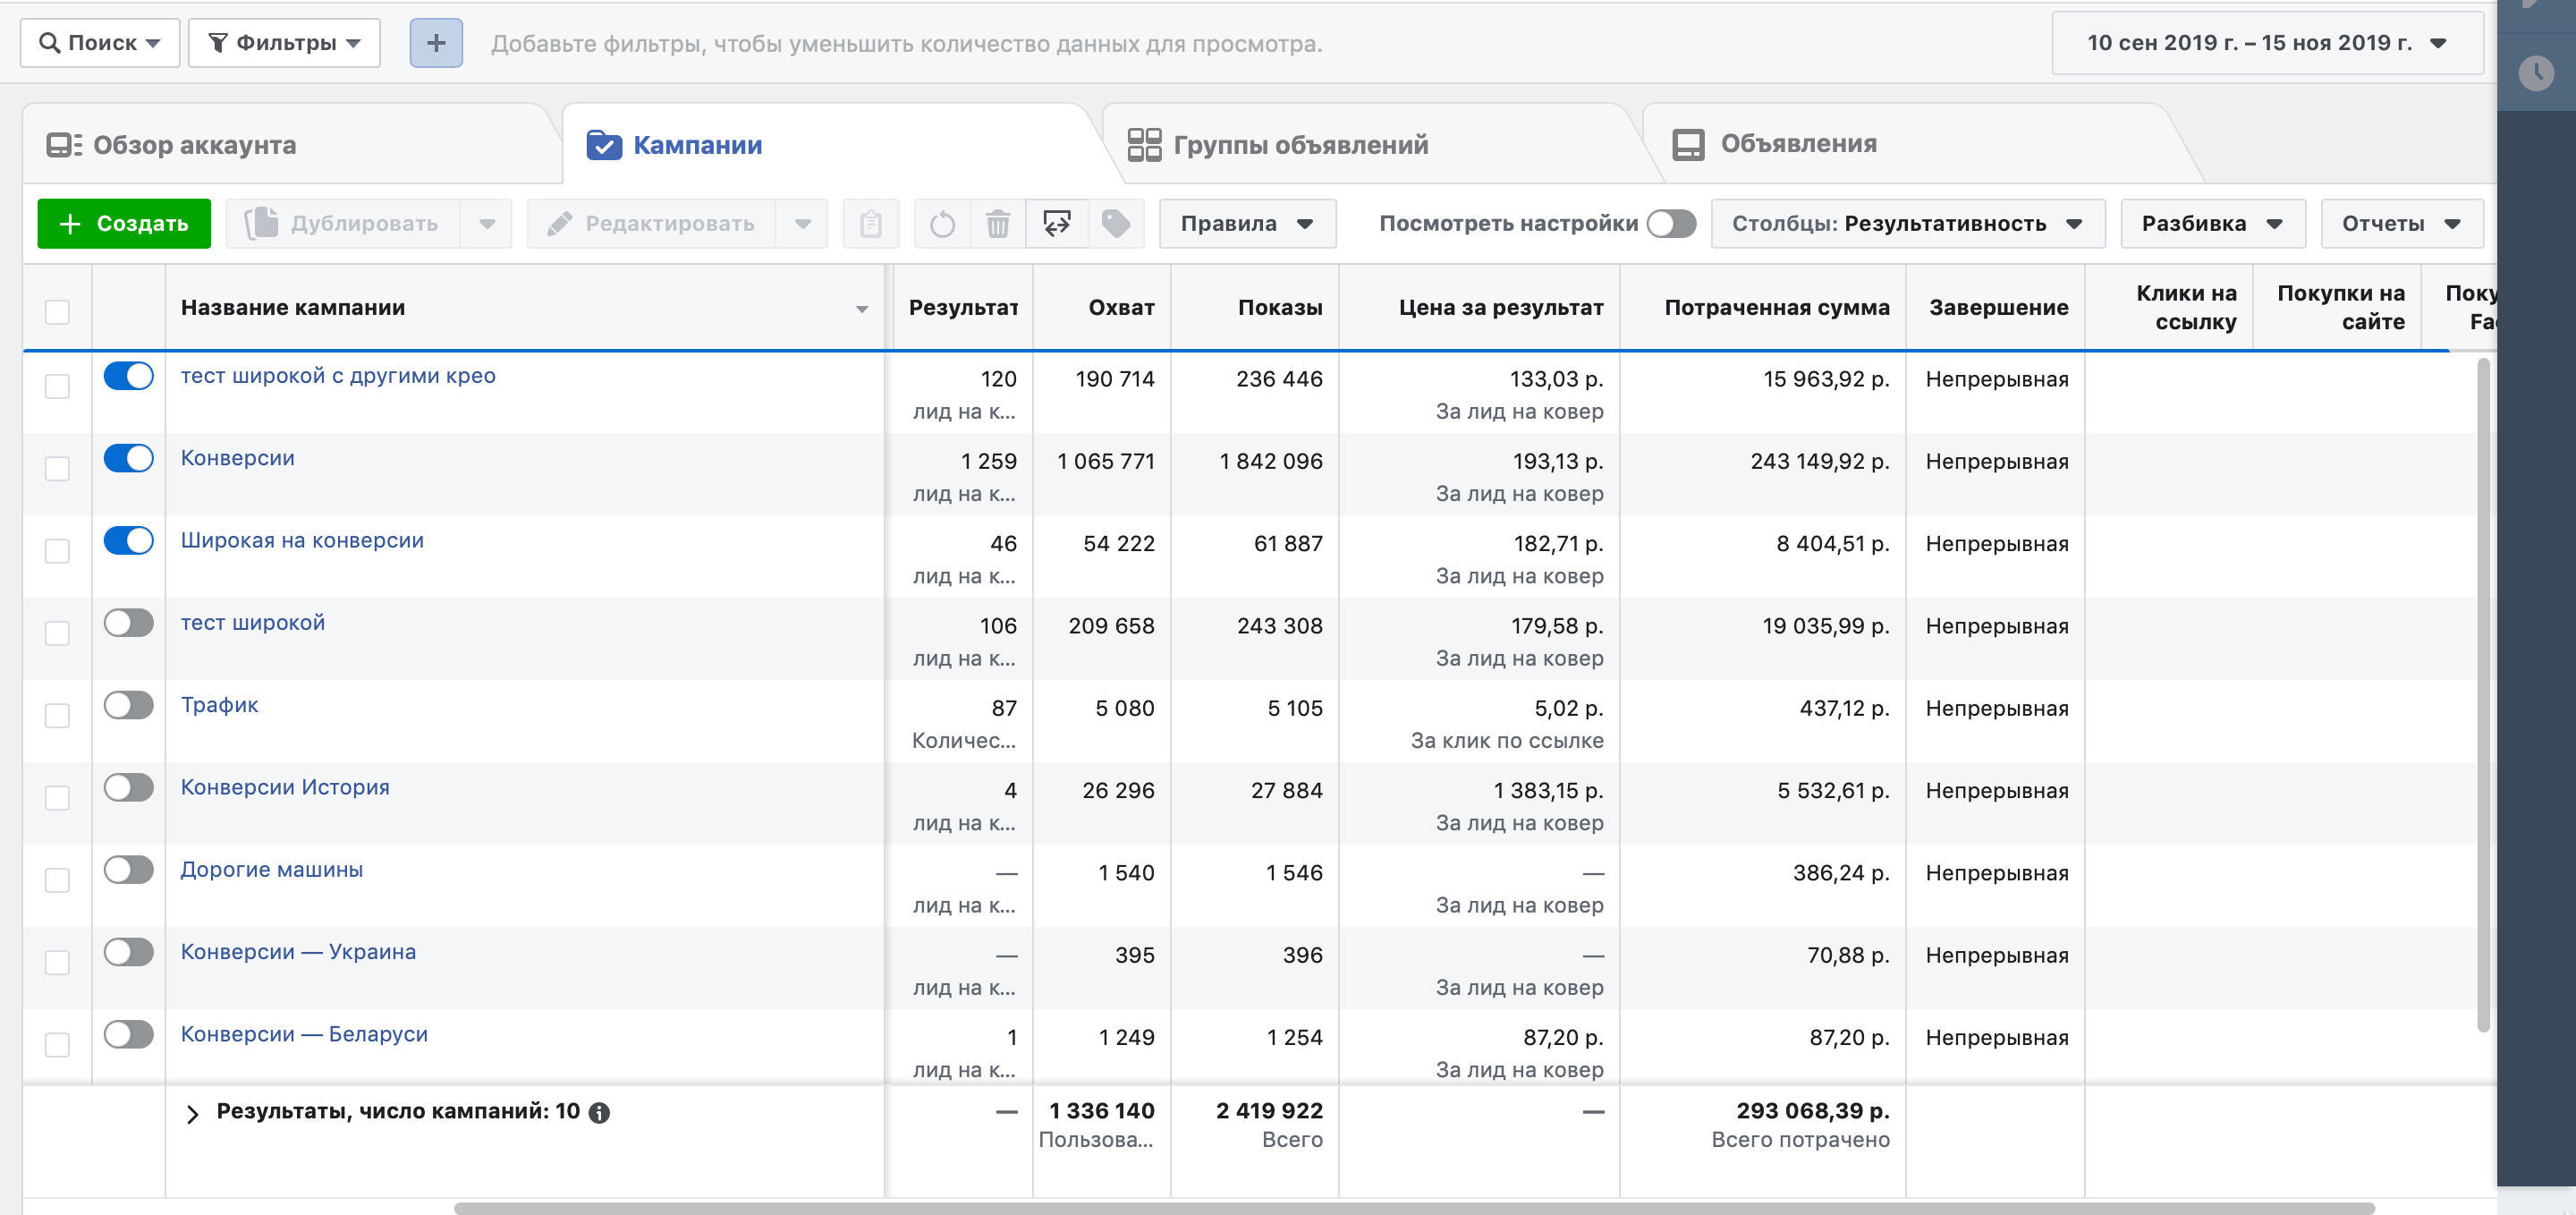Click the blue plus add-filter icon
2576x1215 pixels.
pos(436,43)
